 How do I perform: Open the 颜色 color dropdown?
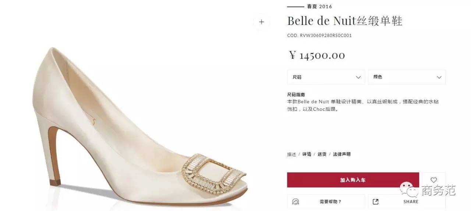tap(407, 77)
